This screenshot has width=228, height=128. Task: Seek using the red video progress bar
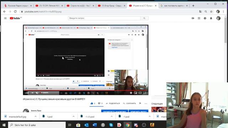(x=85, y=91)
